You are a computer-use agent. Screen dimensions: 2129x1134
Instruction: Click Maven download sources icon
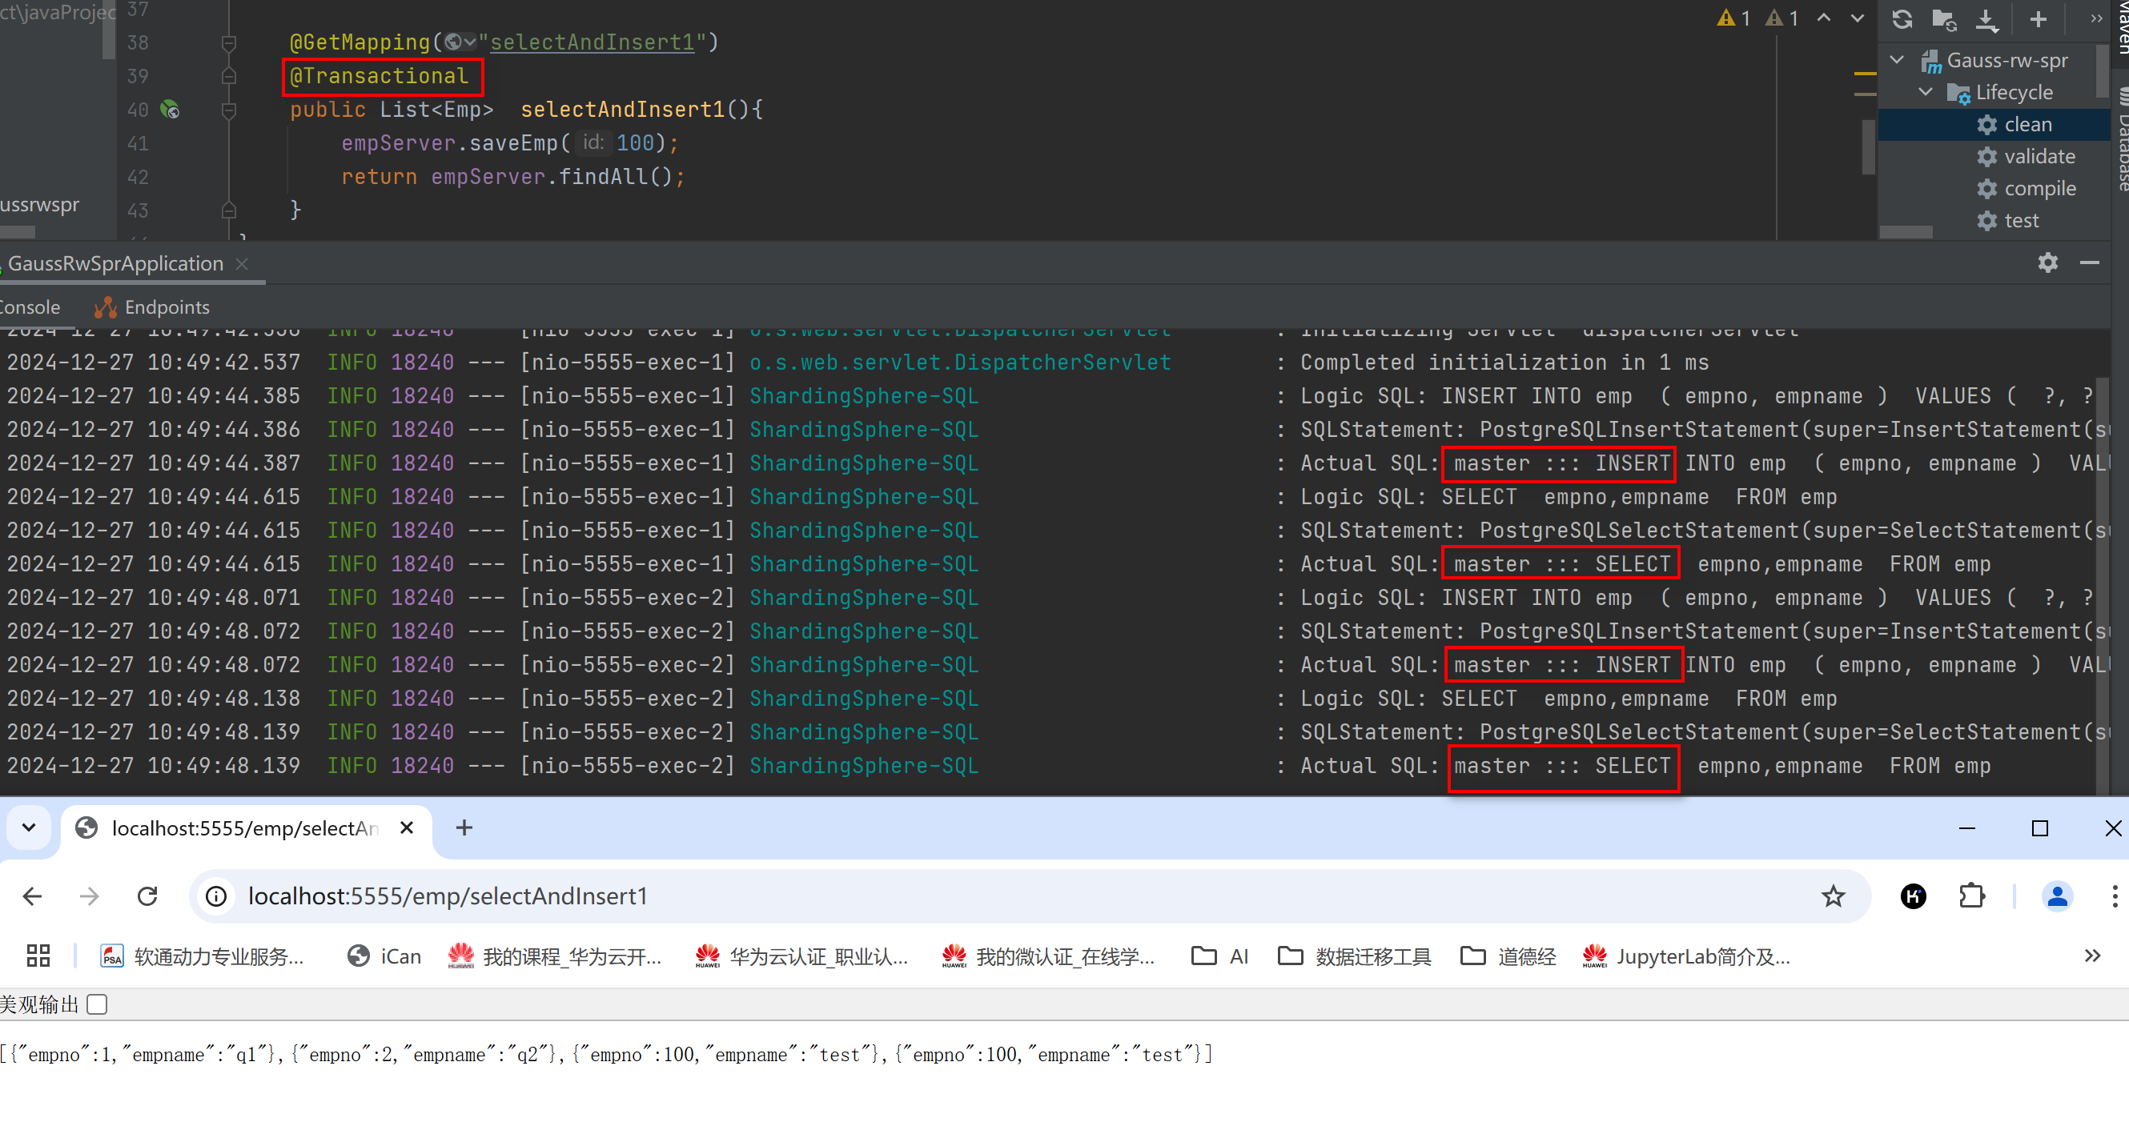tap(1986, 19)
